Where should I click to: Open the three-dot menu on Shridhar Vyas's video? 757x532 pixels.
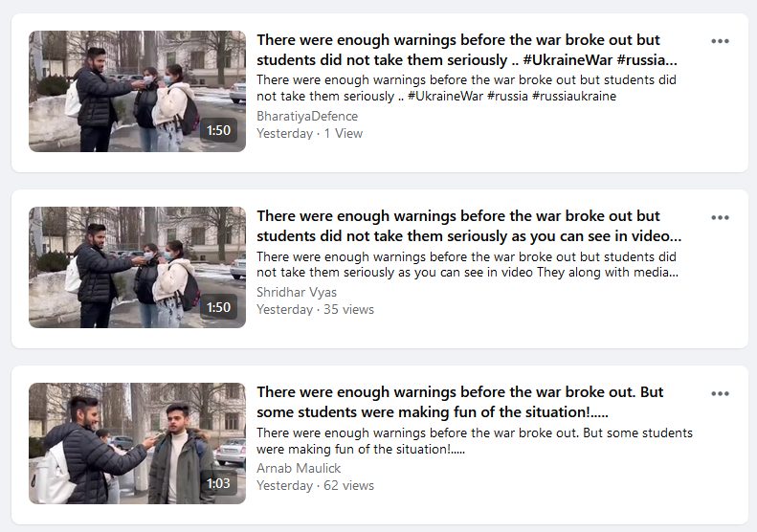[x=720, y=217]
